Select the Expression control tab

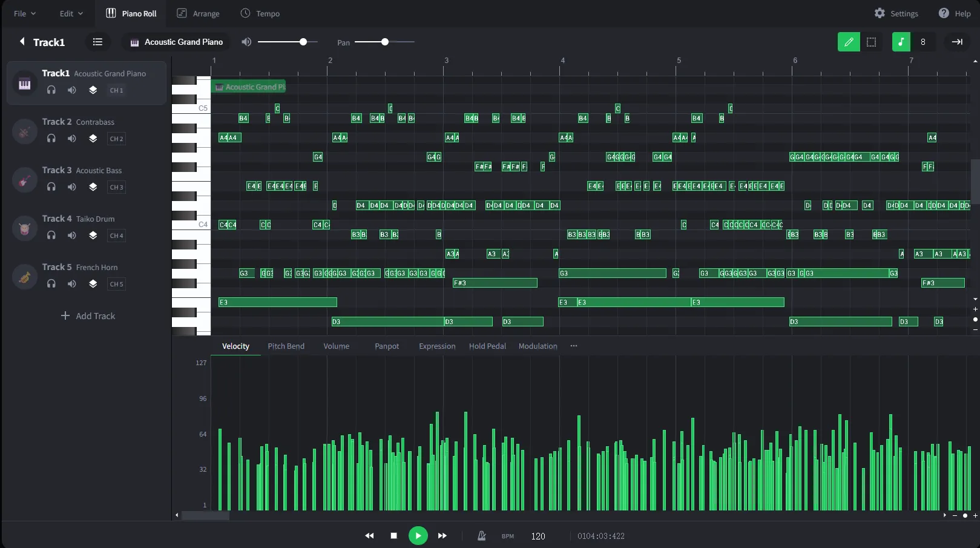click(x=437, y=346)
